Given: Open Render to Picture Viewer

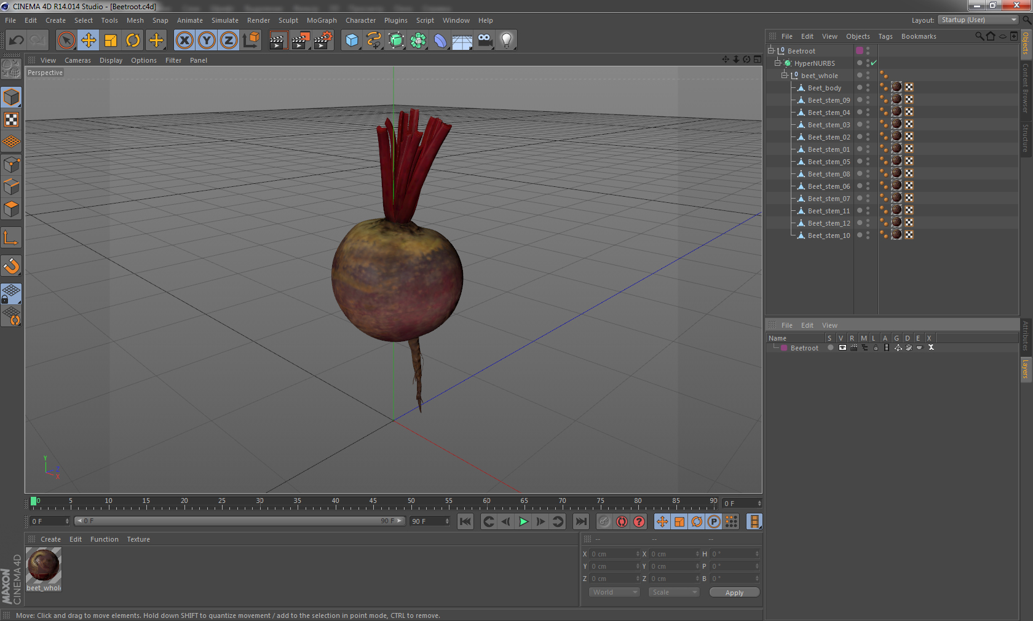Looking at the screenshot, I should 301,41.
